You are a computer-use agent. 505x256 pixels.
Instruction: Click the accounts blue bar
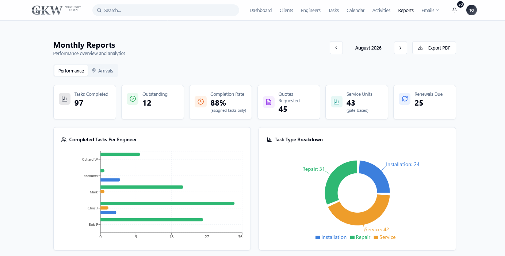[110, 180]
